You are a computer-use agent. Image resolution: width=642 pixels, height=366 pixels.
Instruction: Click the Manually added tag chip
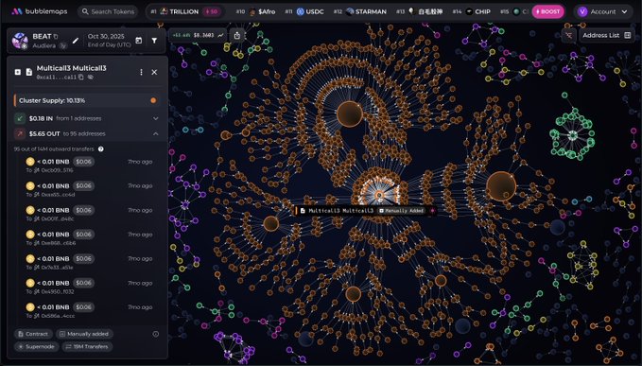pos(84,334)
